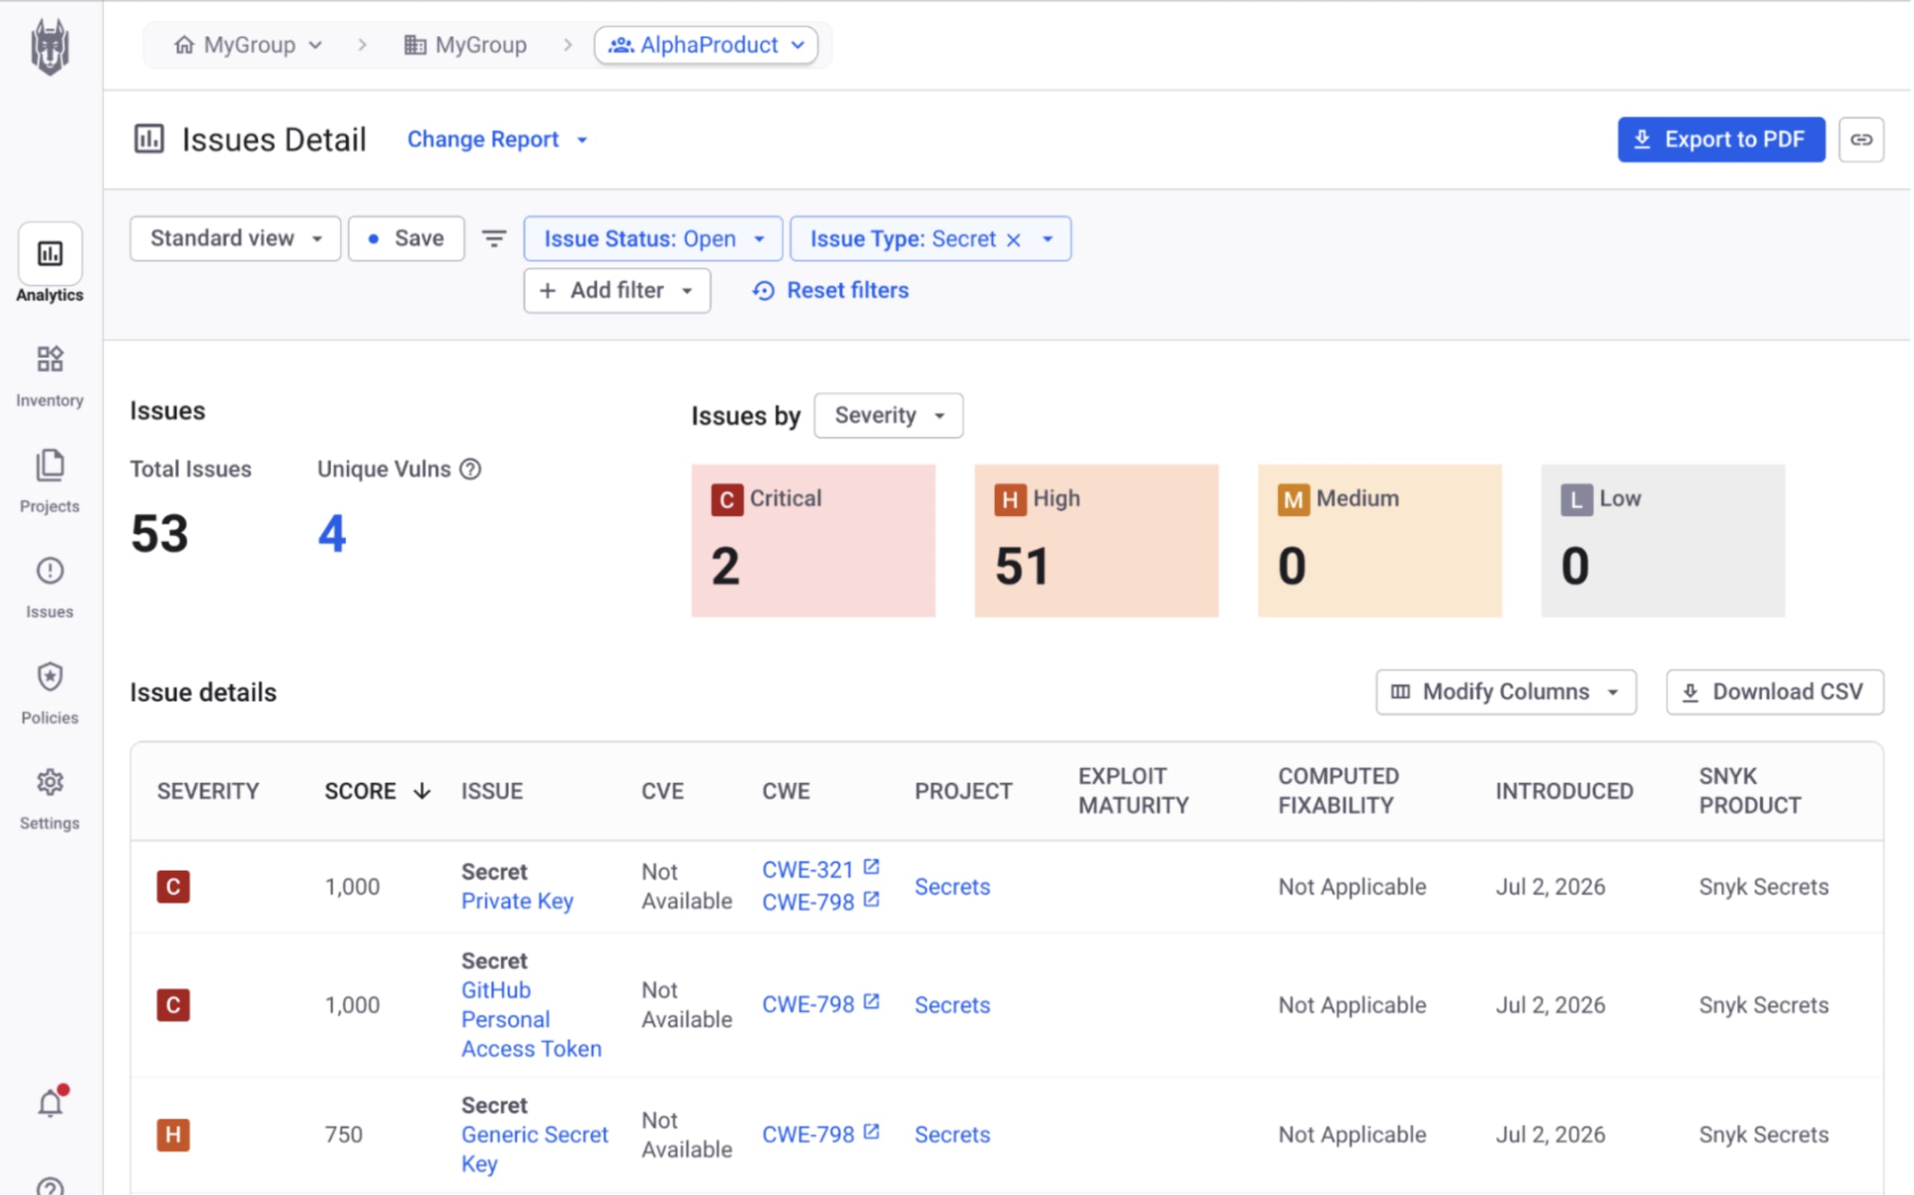Click the Unique Vulns count 4
Image resolution: width=1914 pixels, height=1195 pixels.
(x=333, y=534)
